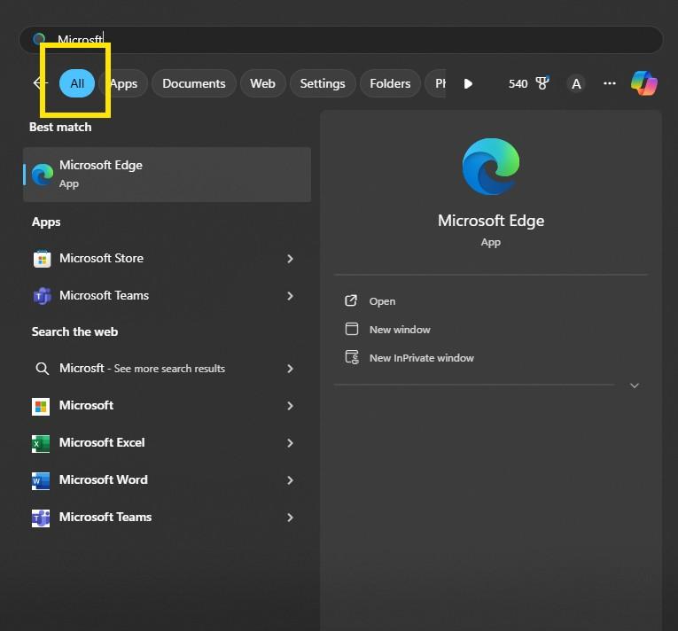
Task: Open the account avatar labeled A
Action: click(576, 83)
